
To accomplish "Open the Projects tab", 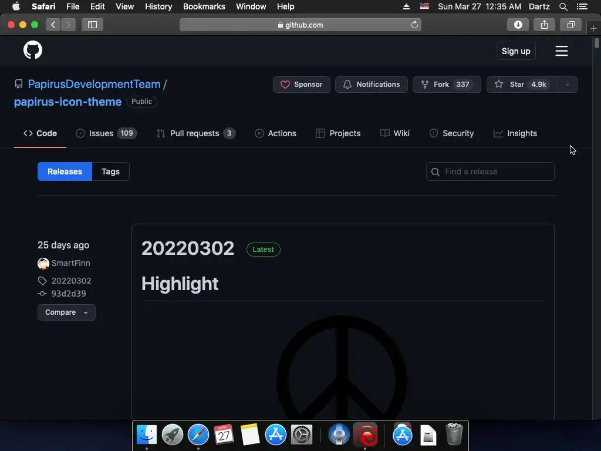I will 338,133.
